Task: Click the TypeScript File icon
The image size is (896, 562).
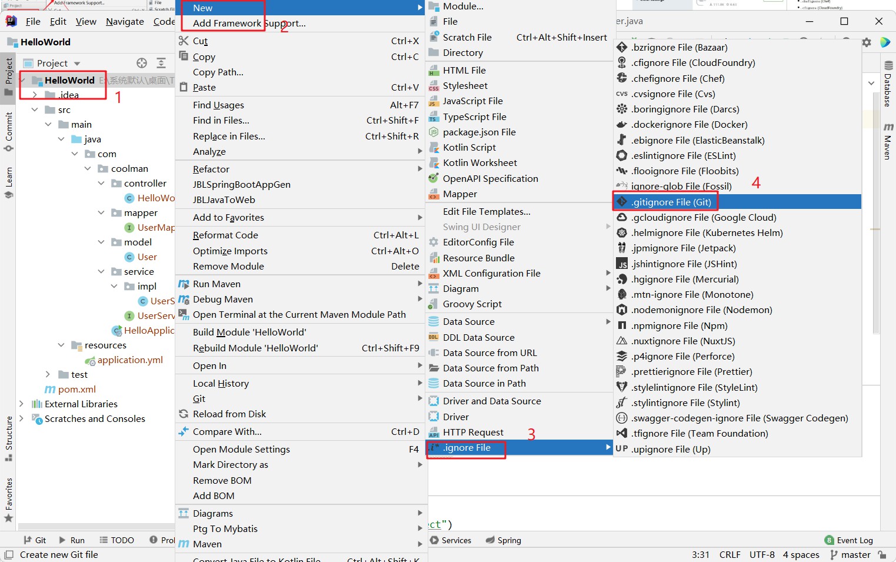Action: click(434, 117)
